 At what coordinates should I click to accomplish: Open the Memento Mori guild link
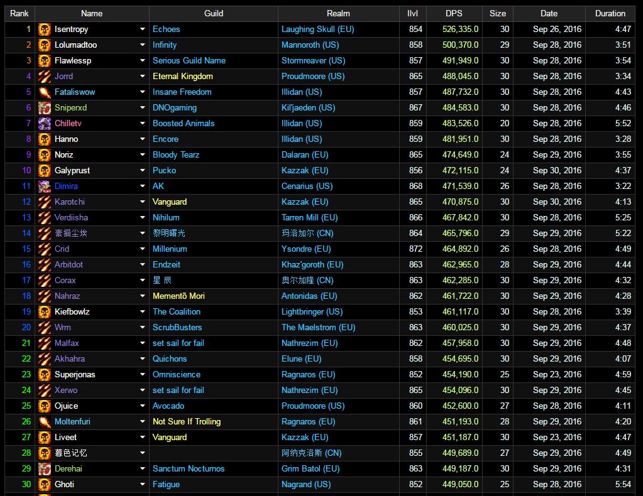coord(179,296)
